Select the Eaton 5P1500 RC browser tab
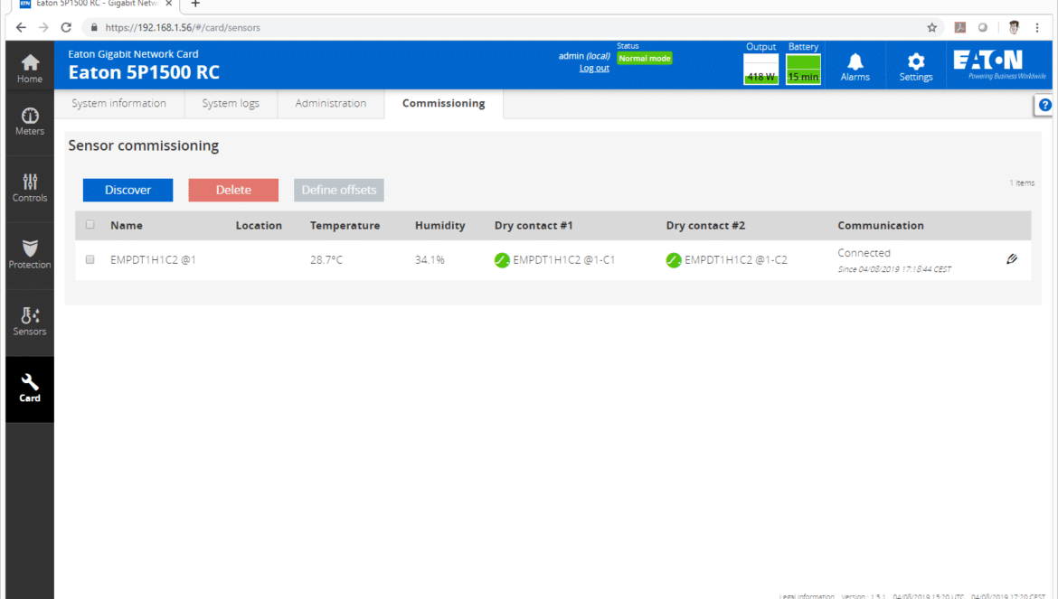This screenshot has width=1058, height=599. click(x=94, y=4)
